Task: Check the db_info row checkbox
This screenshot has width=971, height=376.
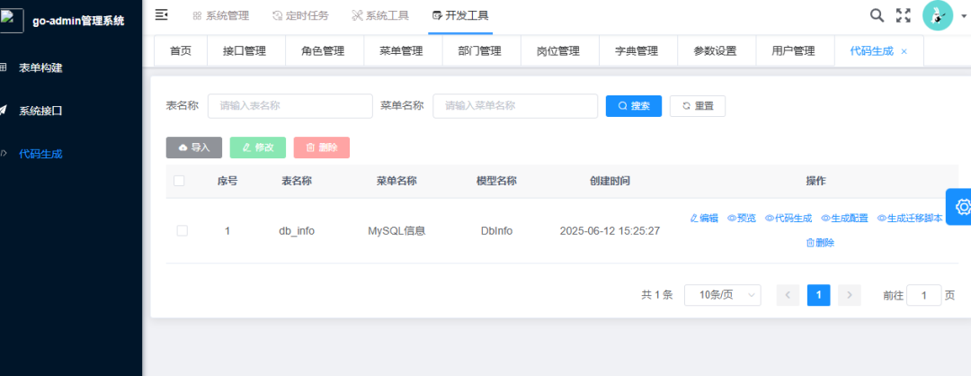Action: point(182,230)
